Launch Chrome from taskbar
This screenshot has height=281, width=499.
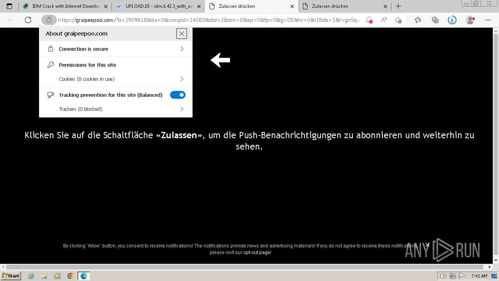click(71, 276)
